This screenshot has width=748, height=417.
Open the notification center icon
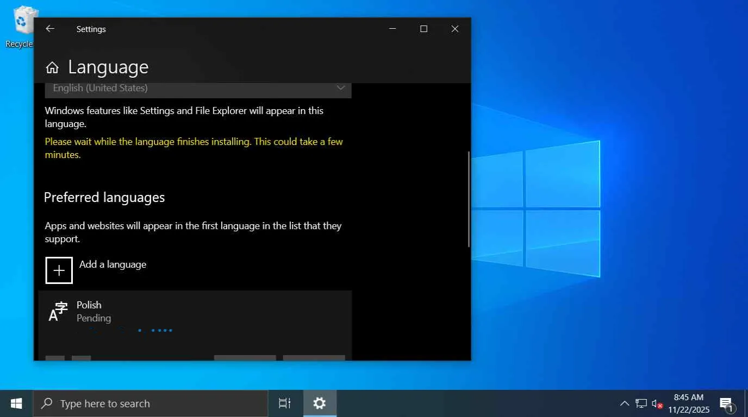click(727, 404)
